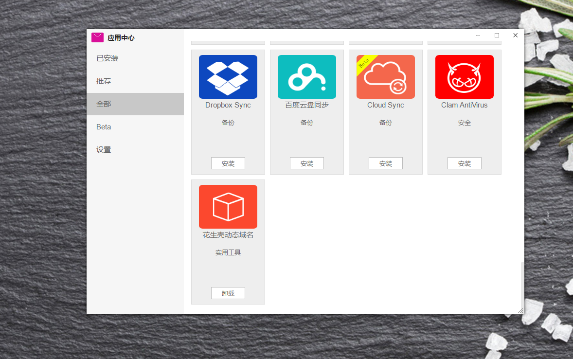573x359 pixels.
Task: Install Dropbox Sync with 安装 button
Action: [x=228, y=163]
